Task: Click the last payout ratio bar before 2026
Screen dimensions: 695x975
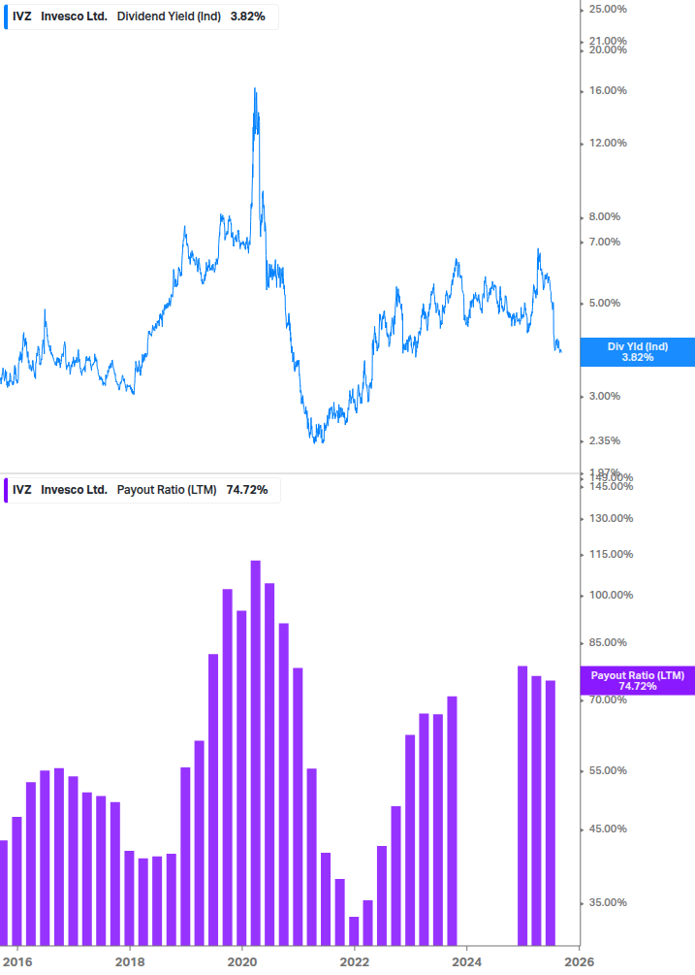Action: click(x=551, y=813)
